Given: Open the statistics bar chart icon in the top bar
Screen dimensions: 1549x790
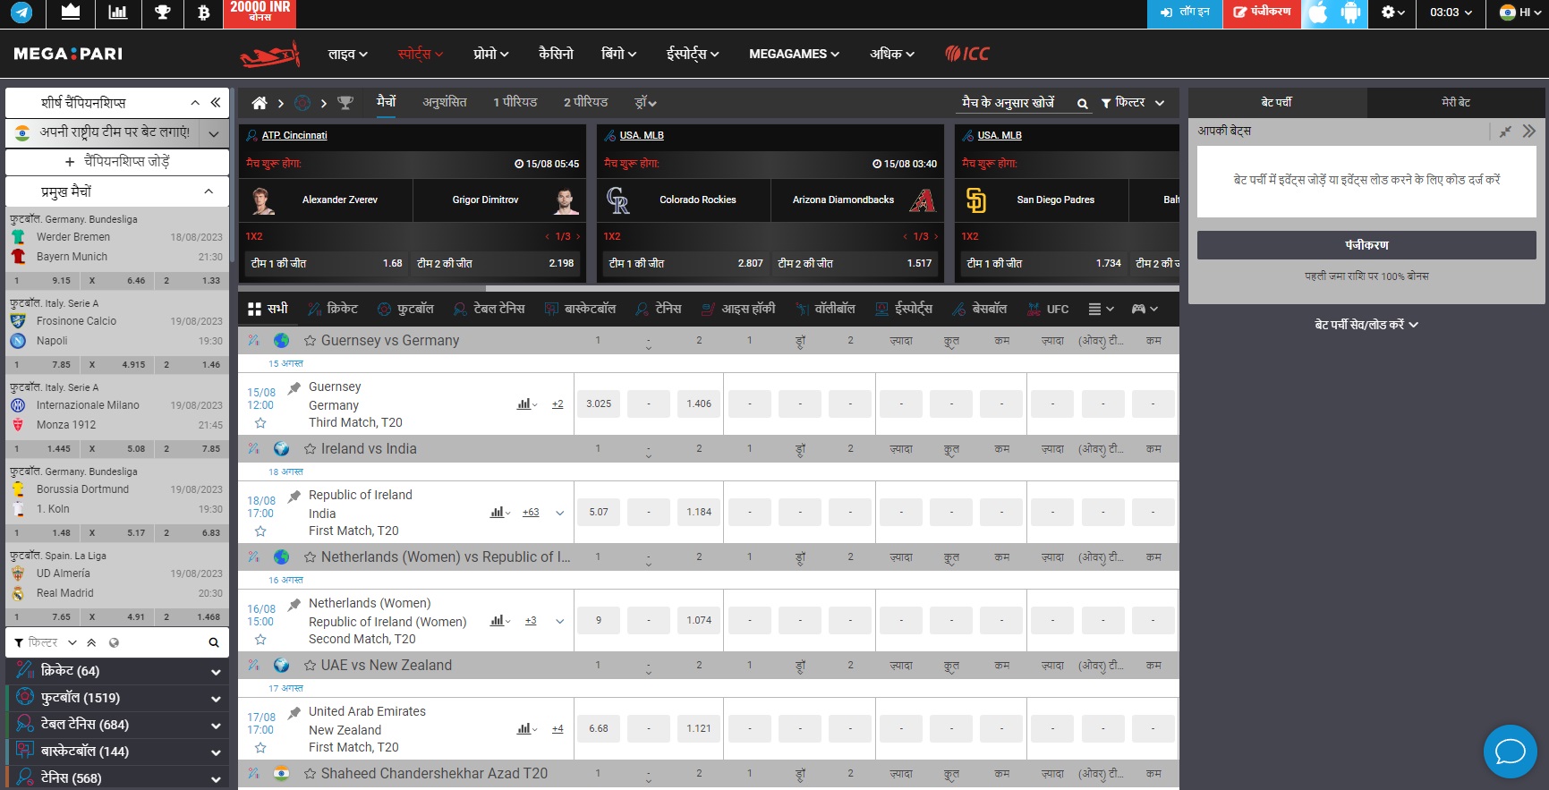Looking at the screenshot, I should click(117, 13).
